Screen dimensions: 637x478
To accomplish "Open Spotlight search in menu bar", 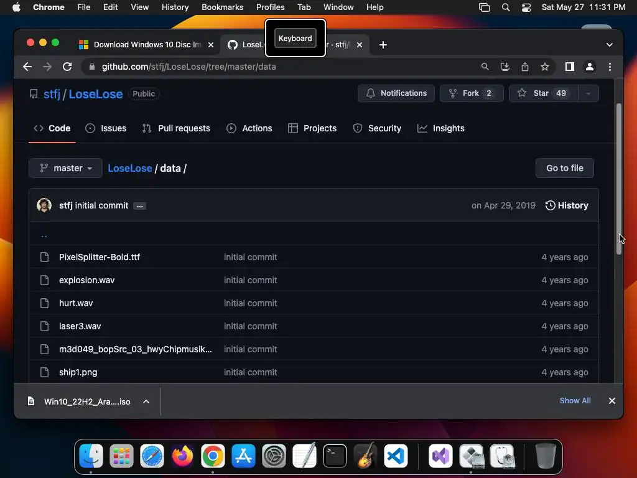I will (505, 7).
